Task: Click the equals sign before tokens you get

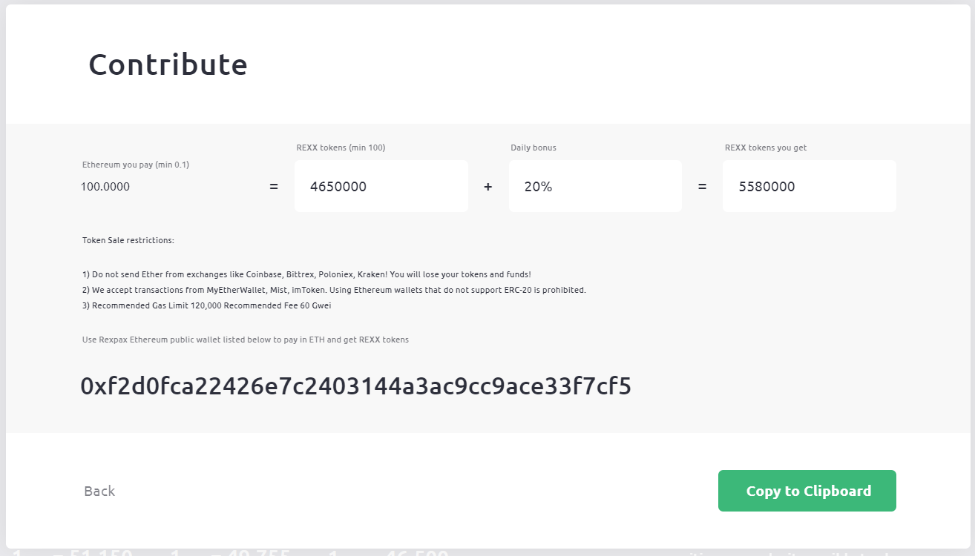Action: tap(702, 187)
